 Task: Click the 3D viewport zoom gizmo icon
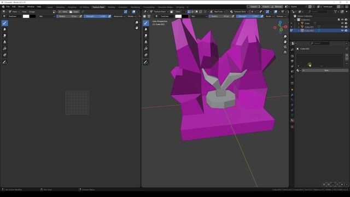285,37
